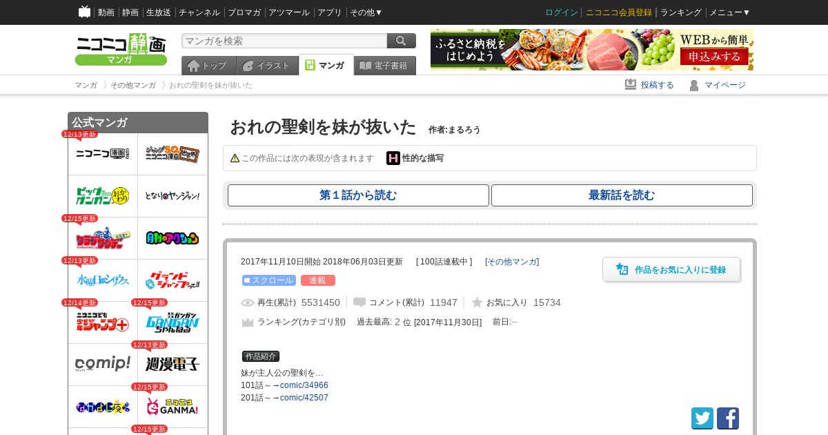The image size is (828, 435).
Task: Open the comic/34966 link
Action: 304,385
